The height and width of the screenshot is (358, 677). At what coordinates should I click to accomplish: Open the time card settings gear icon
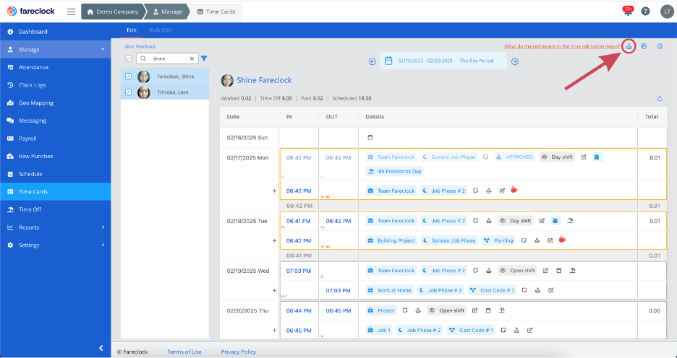(x=660, y=46)
